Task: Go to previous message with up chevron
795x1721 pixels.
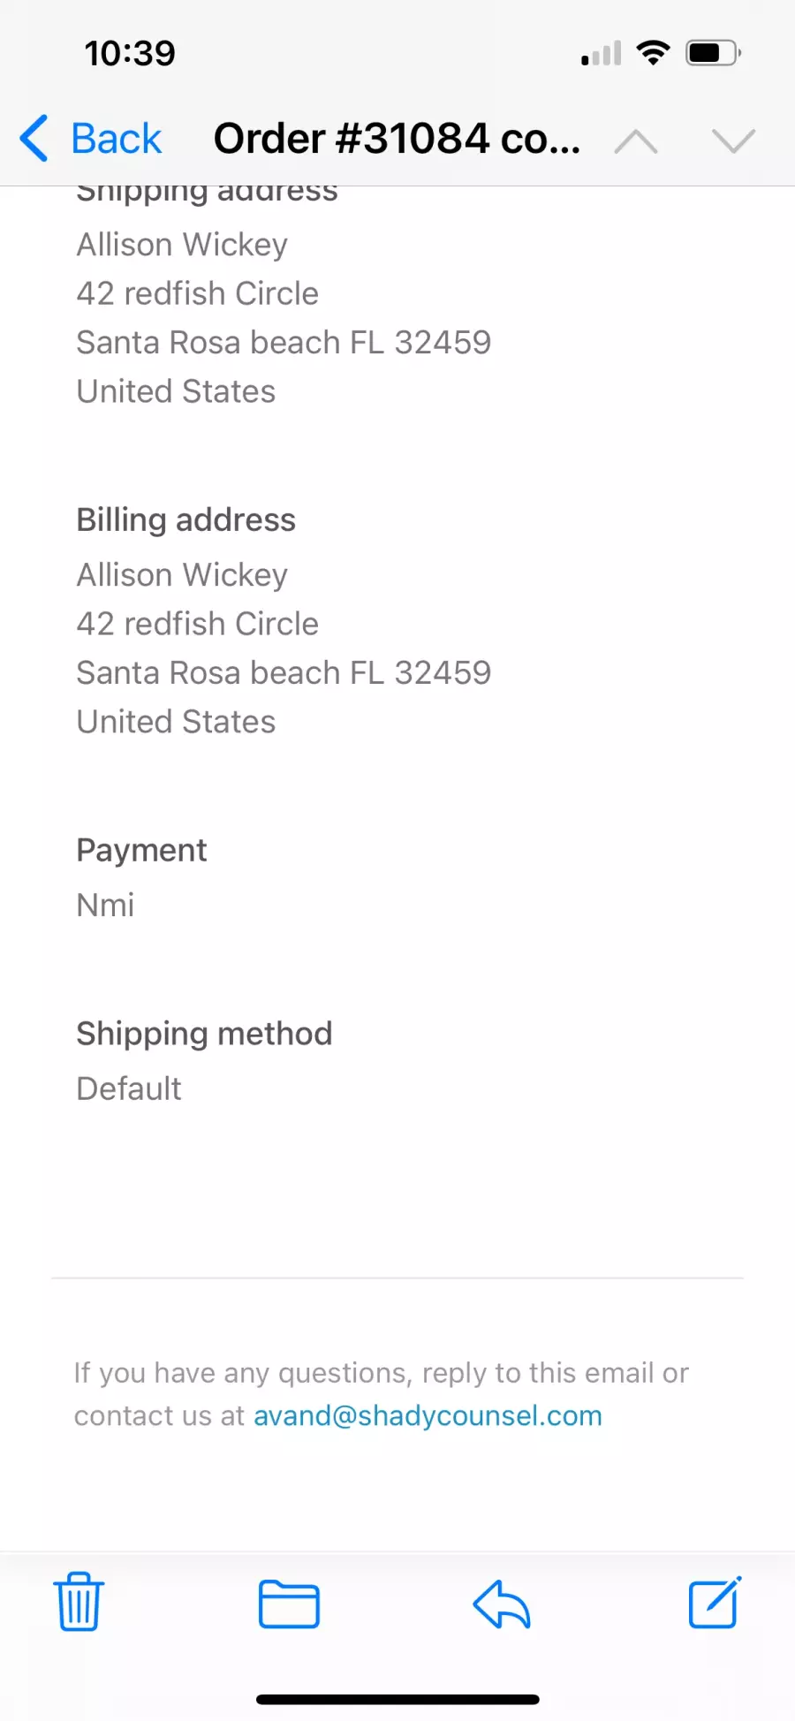Action: coord(636,140)
